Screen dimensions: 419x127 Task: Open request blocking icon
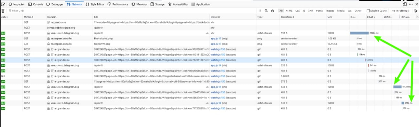(272, 11)
